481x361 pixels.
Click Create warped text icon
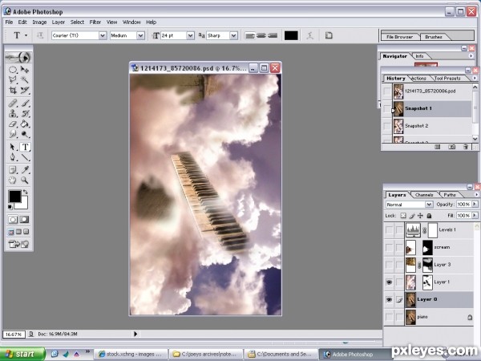coord(309,35)
